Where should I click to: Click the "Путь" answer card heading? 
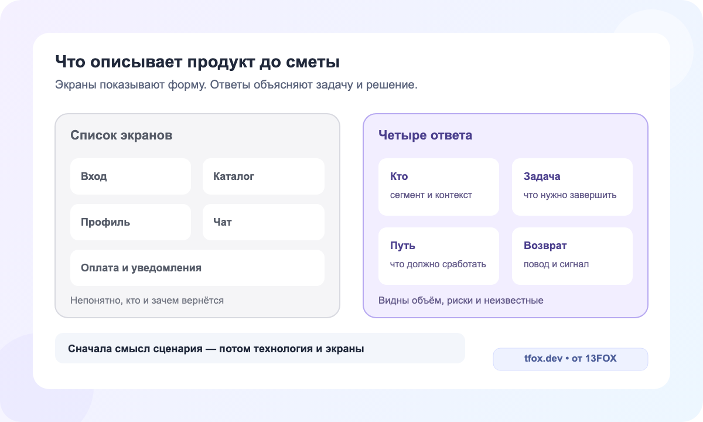[x=402, y=246]
